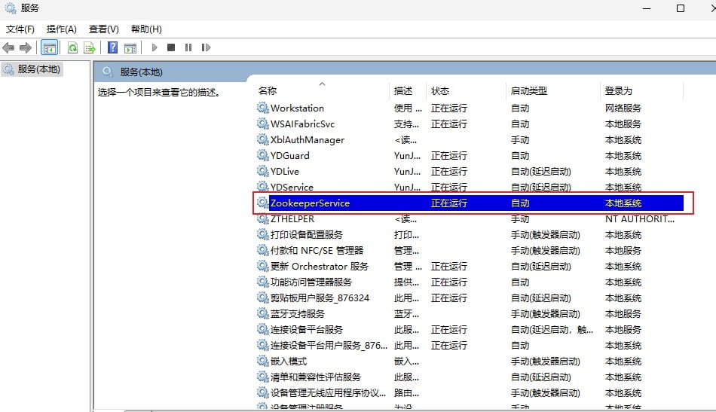The width and height of the screenshot is (716, 412).
Task: Select the YDGuard service name
Action: (290, 156)
